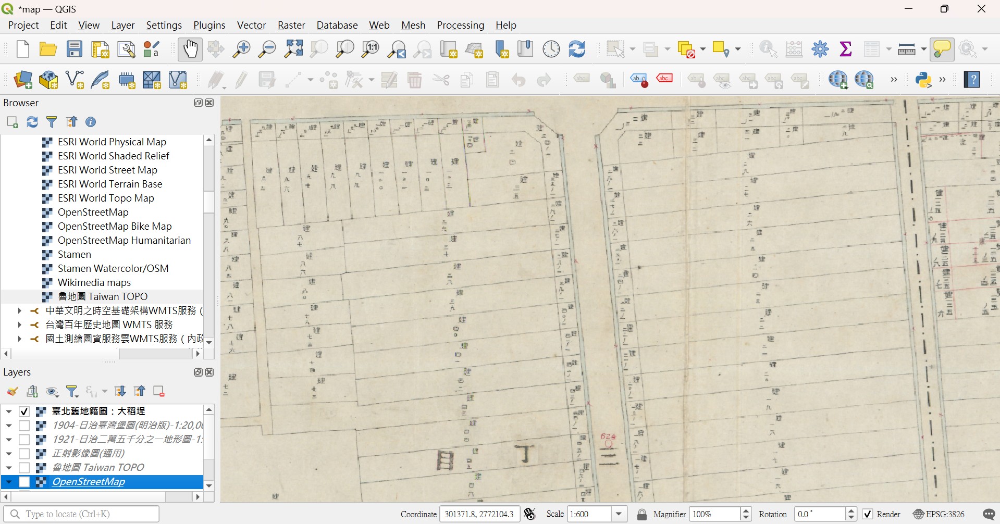Click the Help question mark icon

tap(972, 80)
